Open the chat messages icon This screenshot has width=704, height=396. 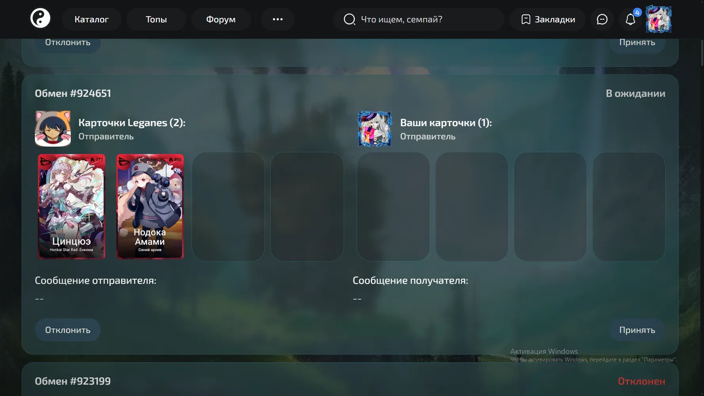pos(602,19)
